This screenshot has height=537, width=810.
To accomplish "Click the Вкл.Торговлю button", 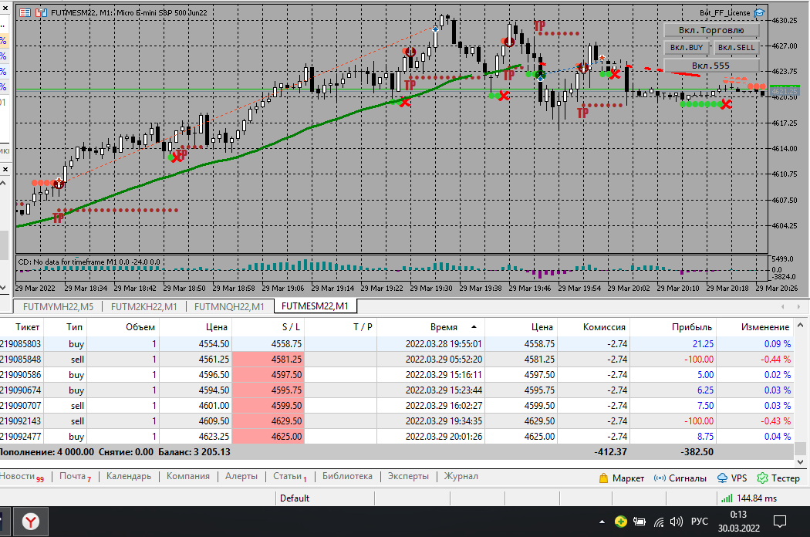I will click(x=711, y=30).
